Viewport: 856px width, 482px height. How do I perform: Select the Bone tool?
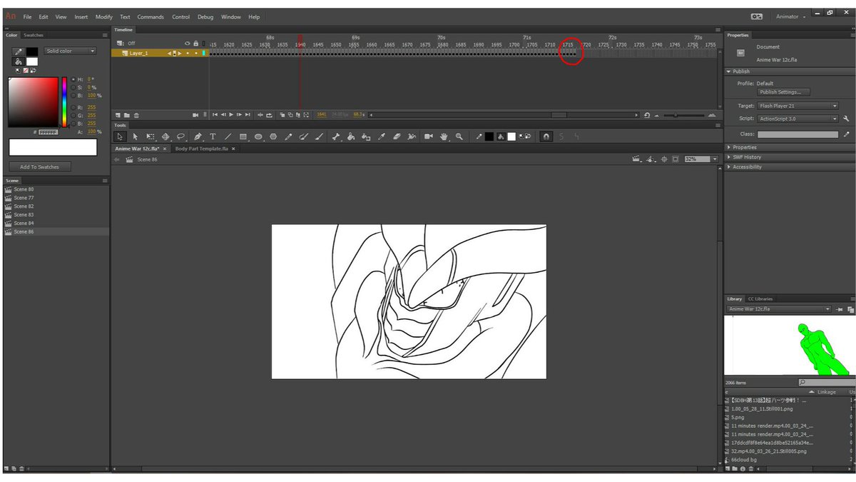pyautogui.click(x=336, y=136)
